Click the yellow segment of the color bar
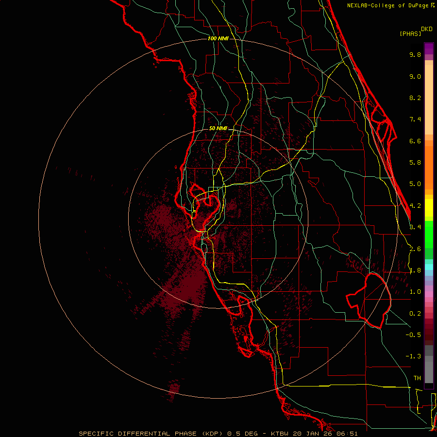Screen dimensions: 437x437 coord(429,208)
